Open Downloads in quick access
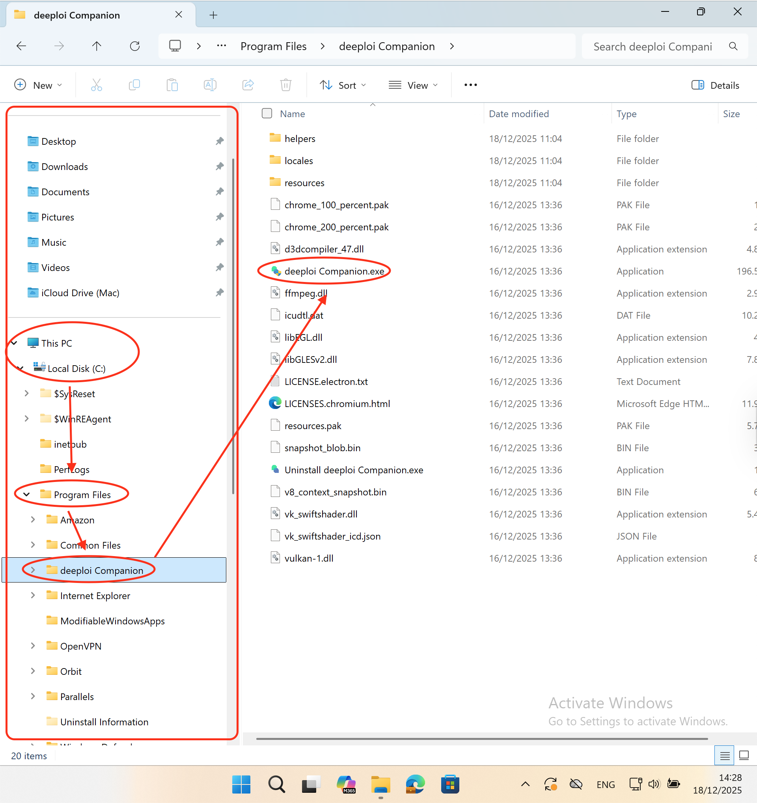 [x=65, y=166]
